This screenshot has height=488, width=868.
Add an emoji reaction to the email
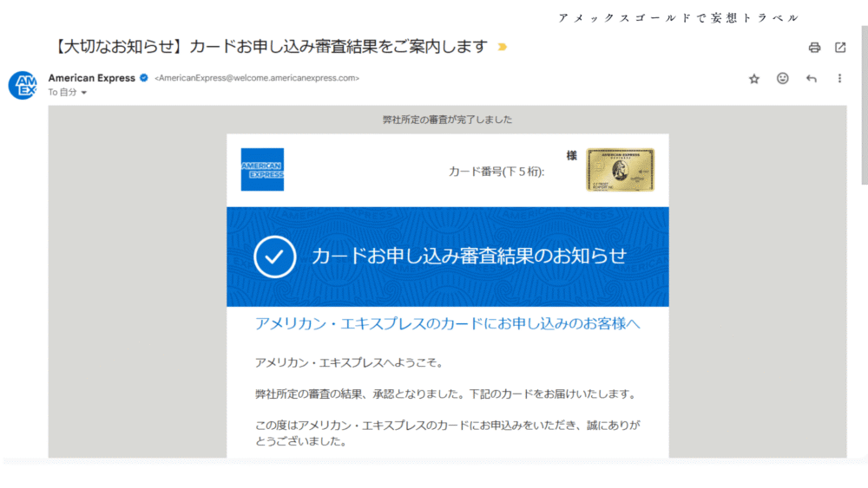pos(782,79)
